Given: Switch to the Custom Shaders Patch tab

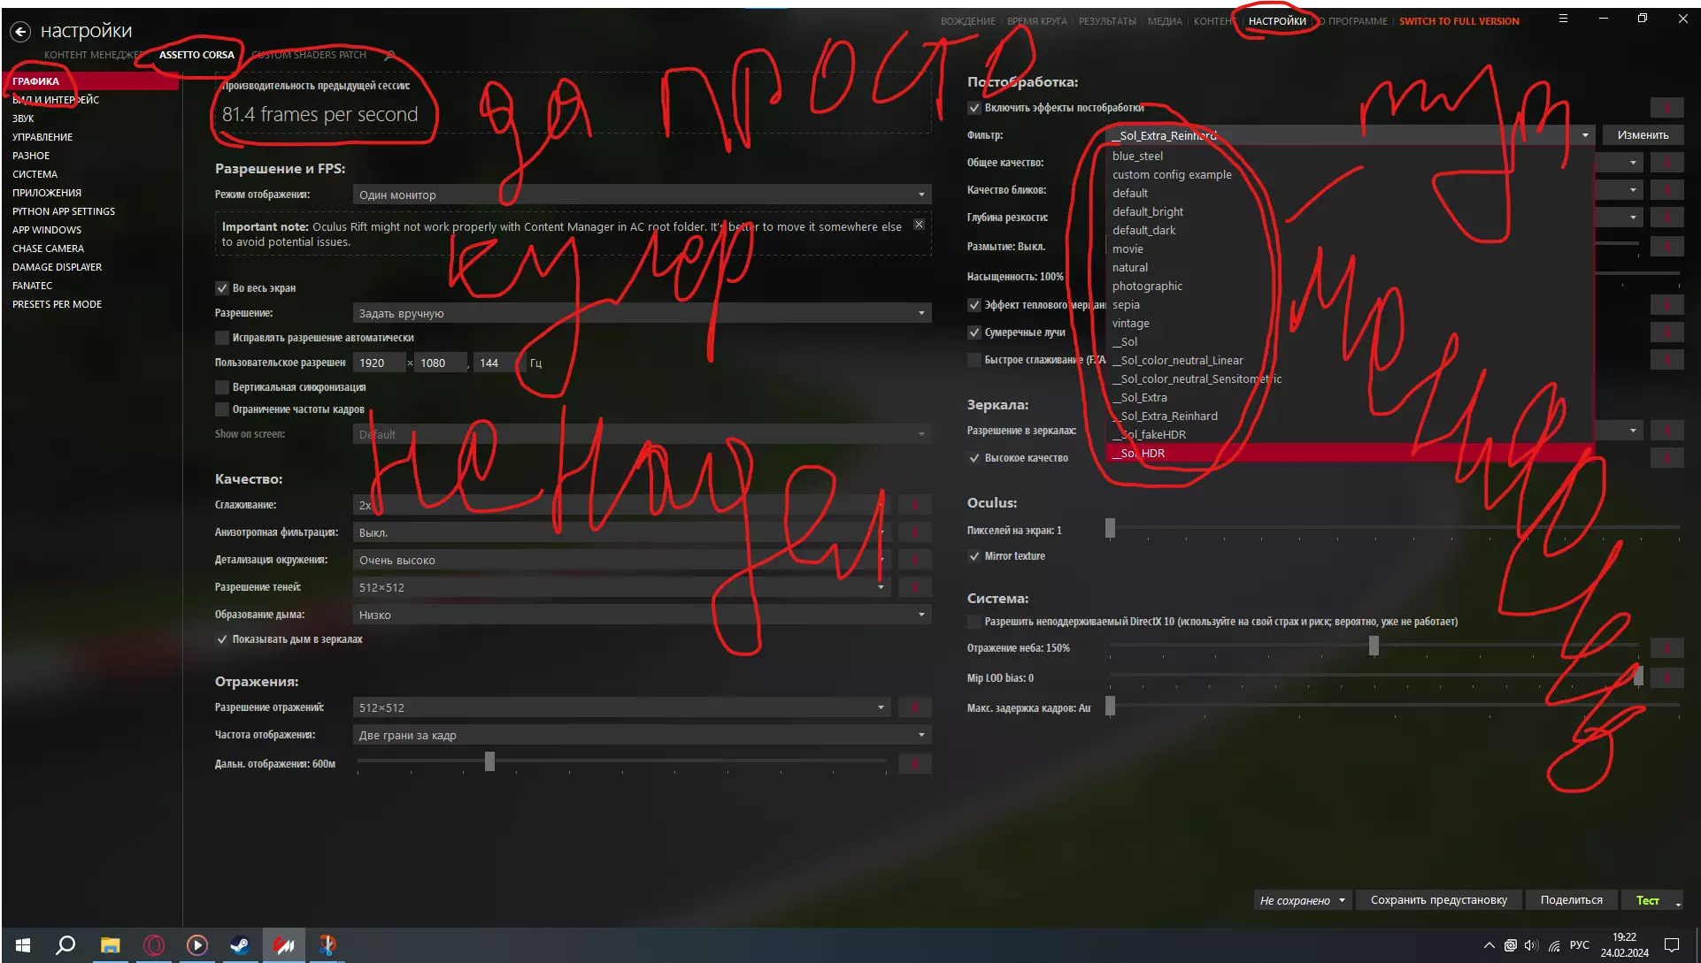Looking at the screenshot, I should 308,55.
